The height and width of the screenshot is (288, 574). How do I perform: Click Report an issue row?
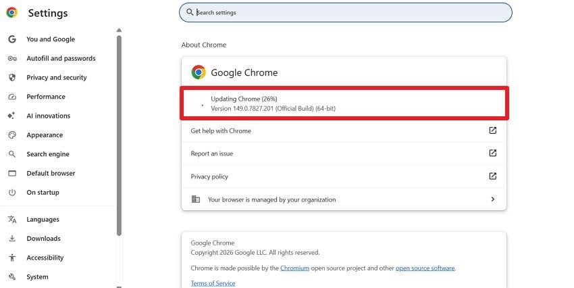344,153
